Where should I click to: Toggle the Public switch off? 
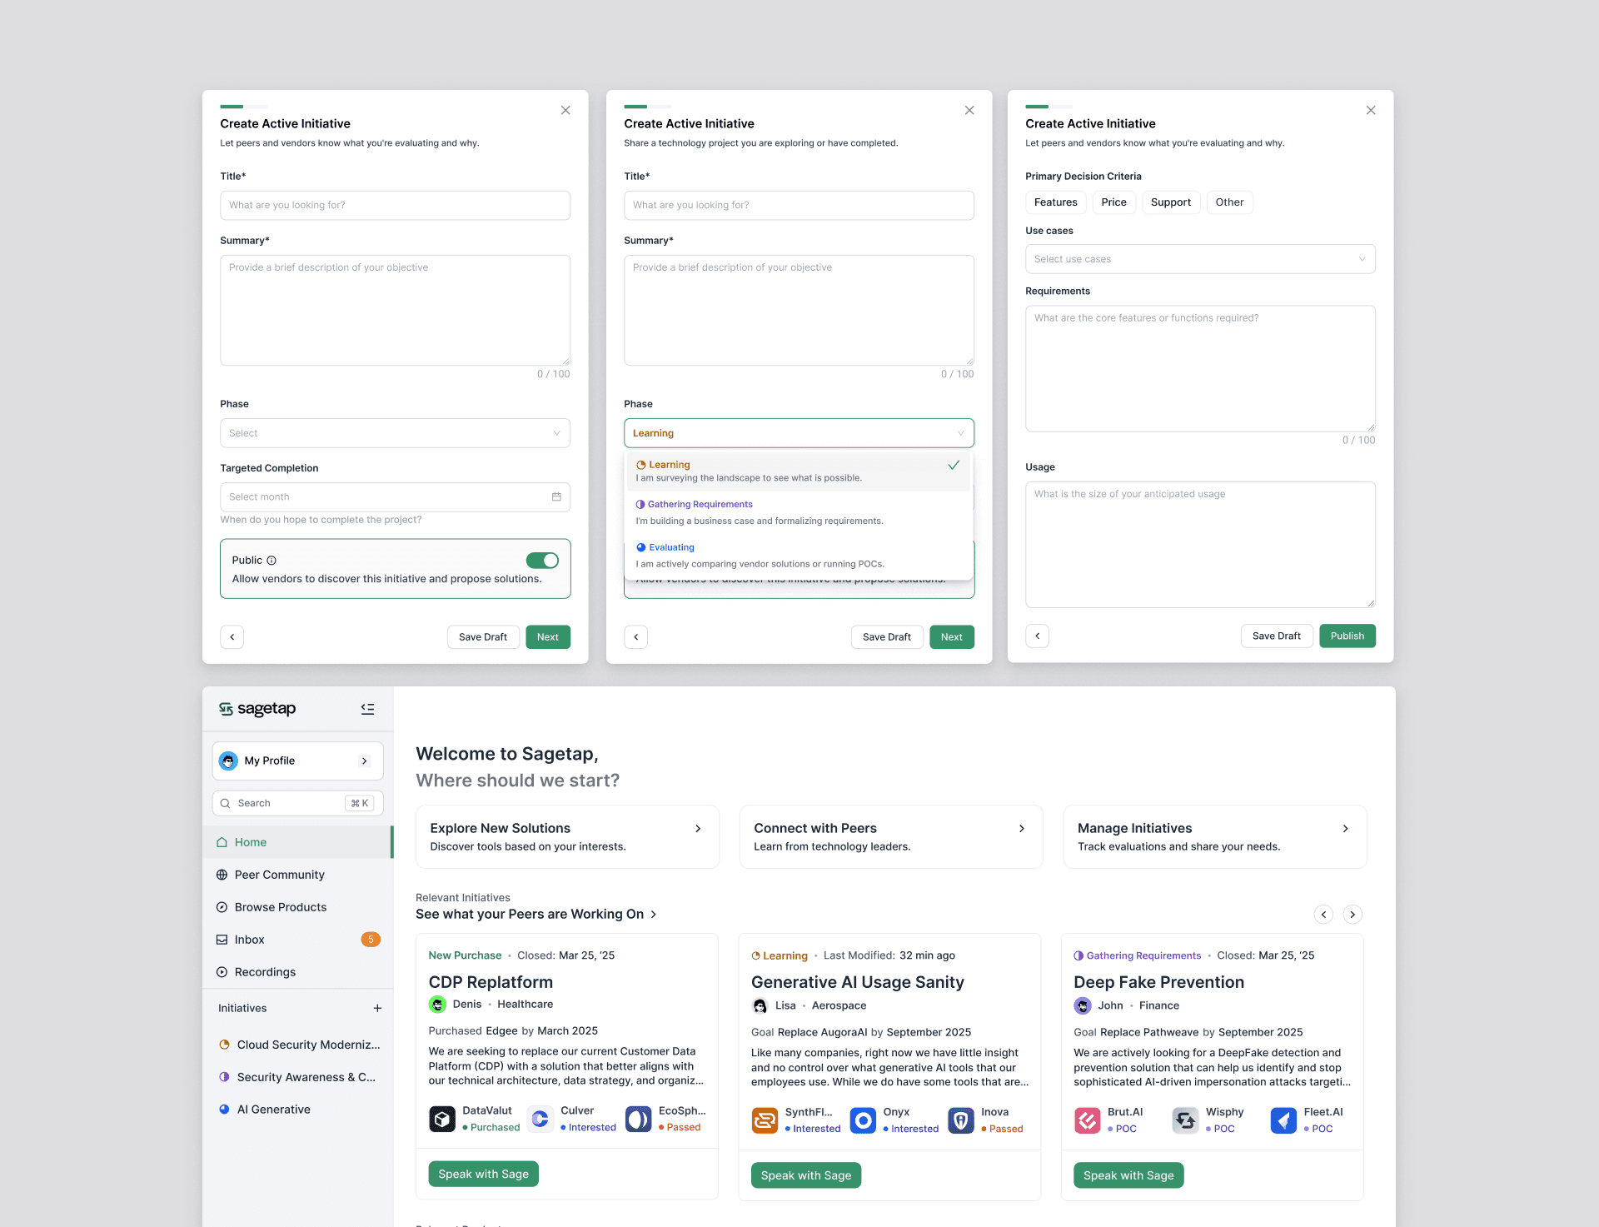(x=542, y=561)
